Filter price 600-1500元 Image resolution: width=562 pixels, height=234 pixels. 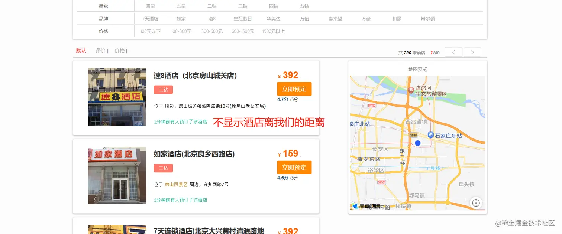click(243, 31)
